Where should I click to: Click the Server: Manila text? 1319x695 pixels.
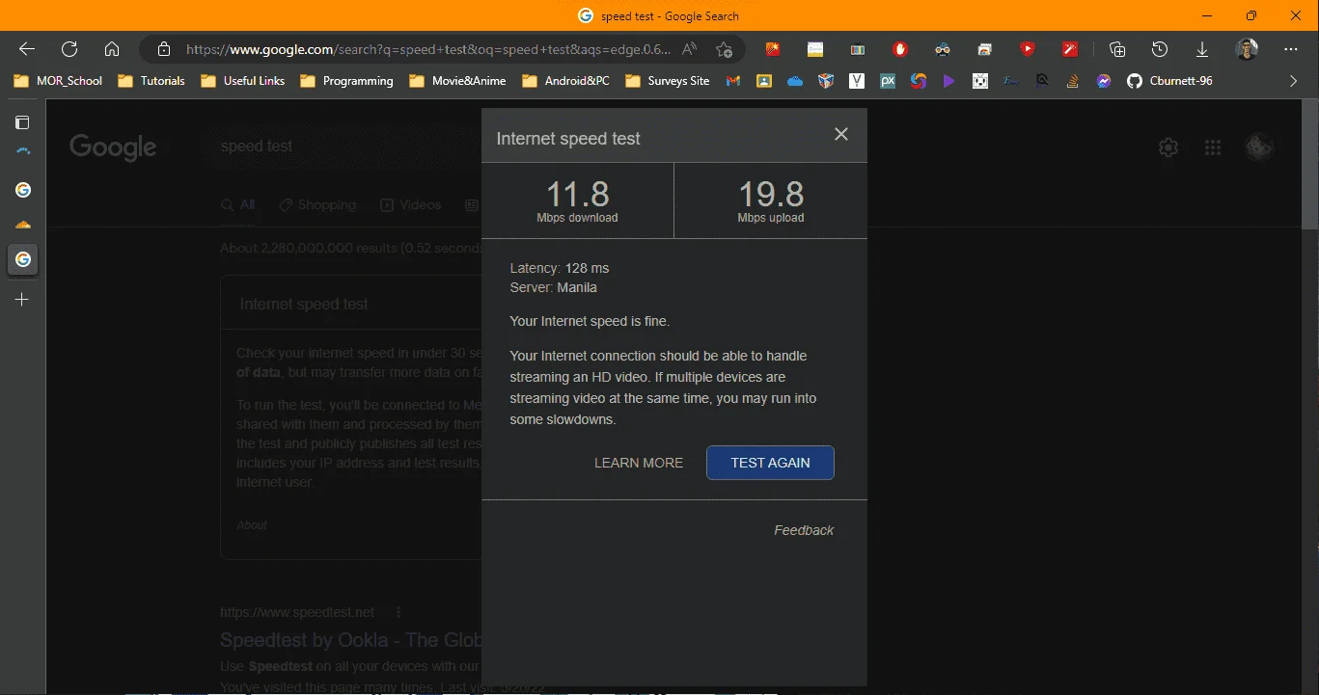(x=553, y=287)
